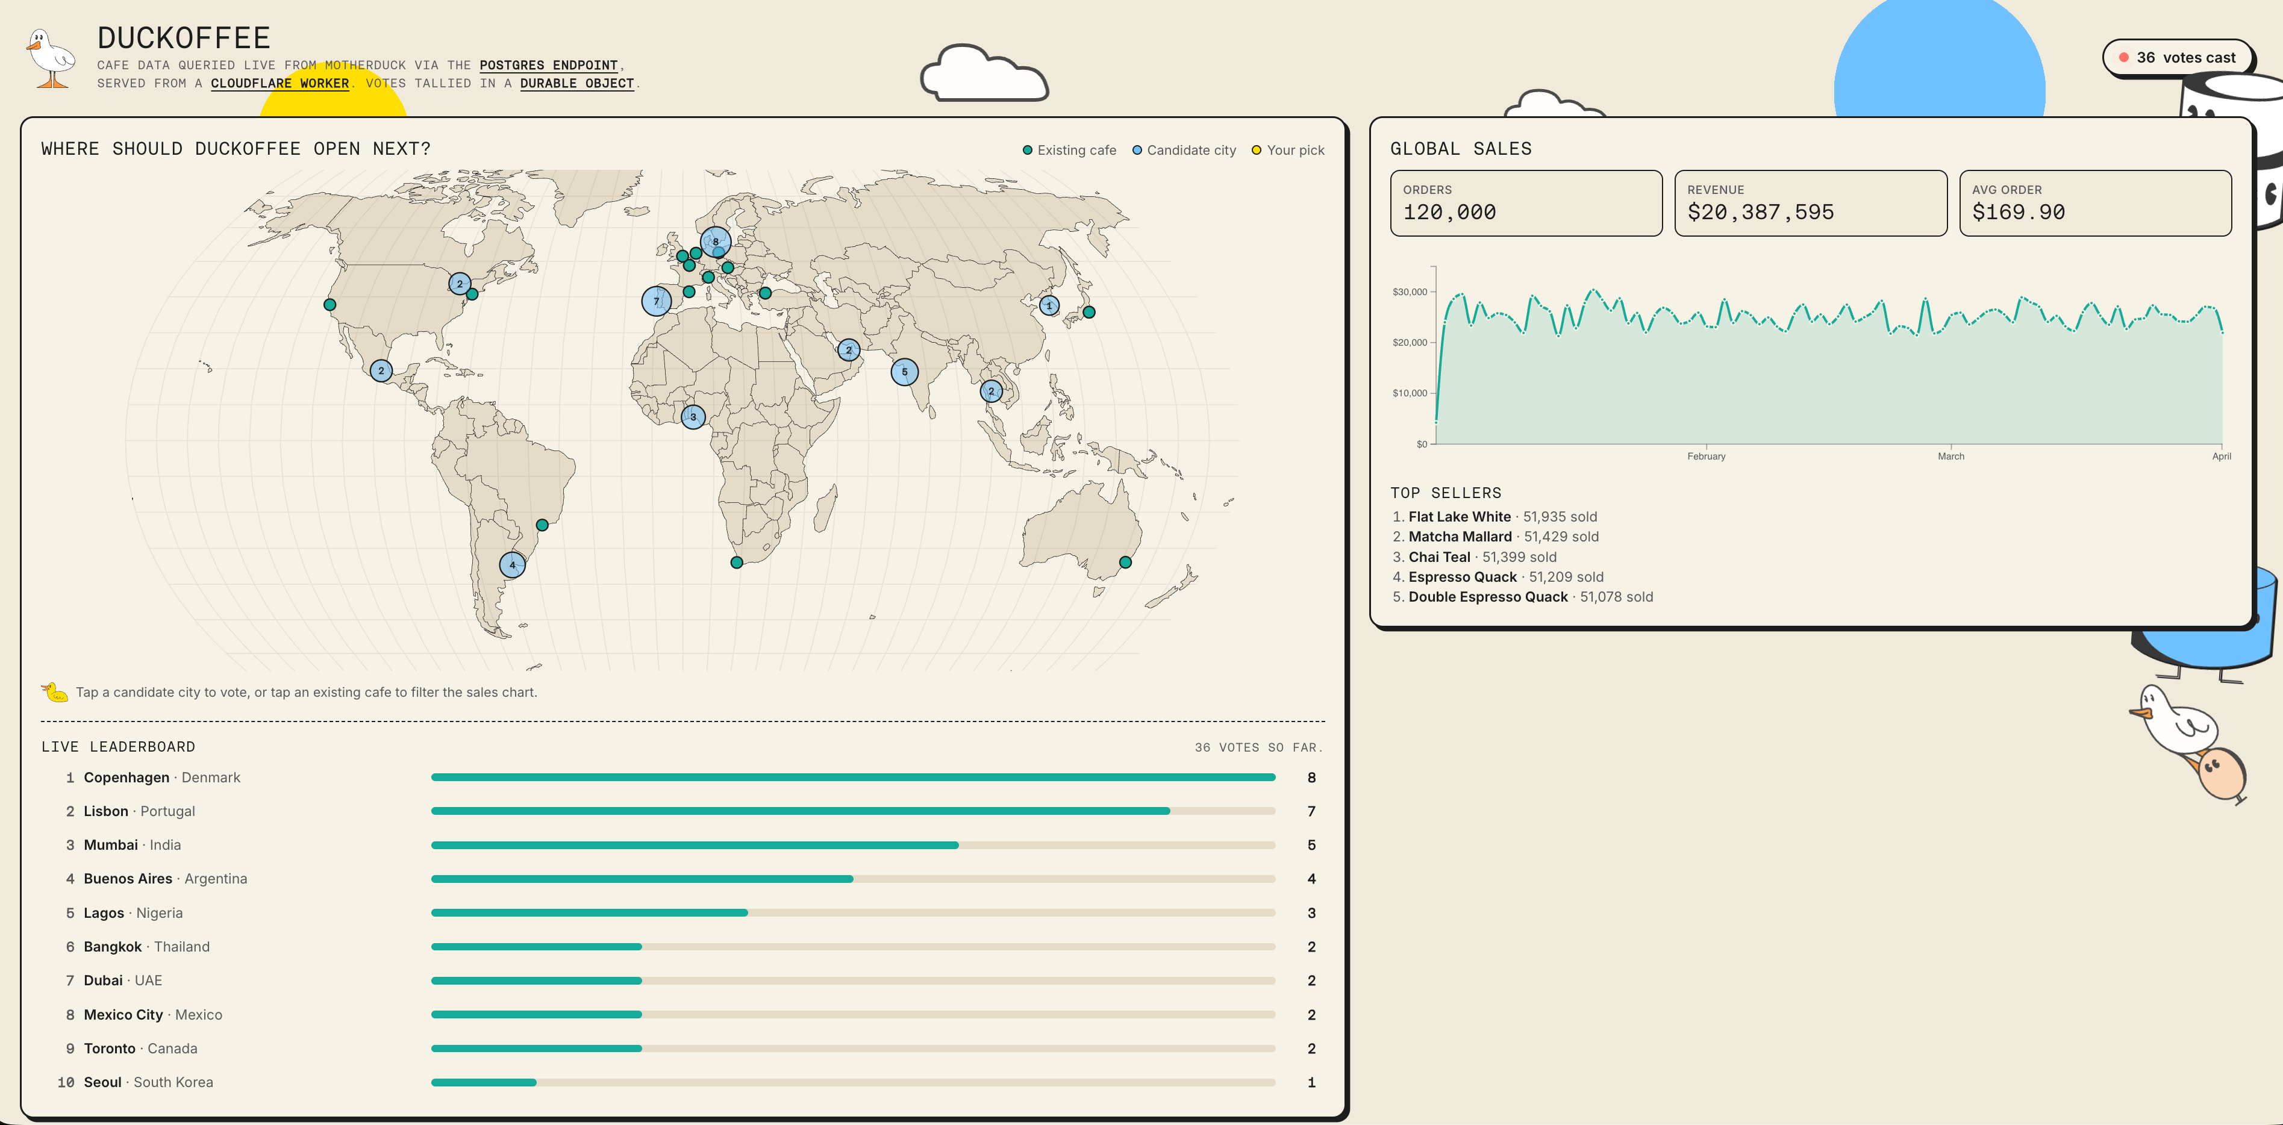
Task: Vote for Lisbon candidate marker showing 7
Action: point(657,301)
